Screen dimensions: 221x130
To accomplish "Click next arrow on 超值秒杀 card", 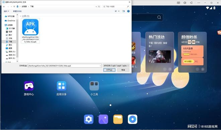I will (x=203, y=69).
